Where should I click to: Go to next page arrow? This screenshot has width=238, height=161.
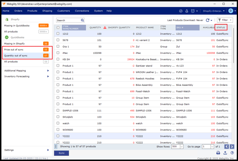(232, 146)
